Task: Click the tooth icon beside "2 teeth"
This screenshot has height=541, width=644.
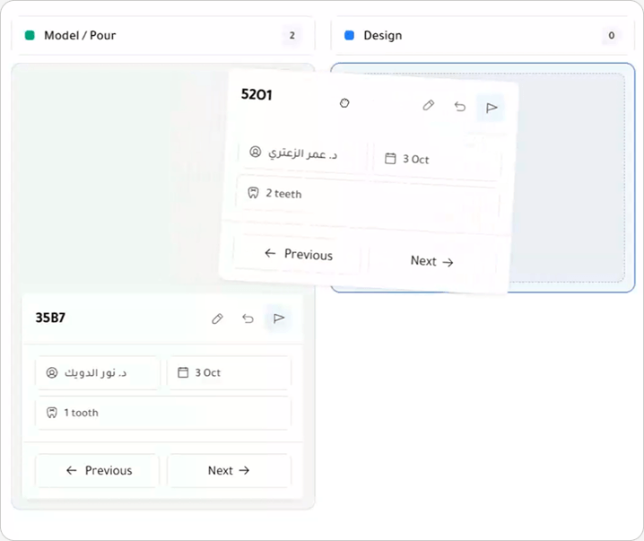Action: (254, 192)
